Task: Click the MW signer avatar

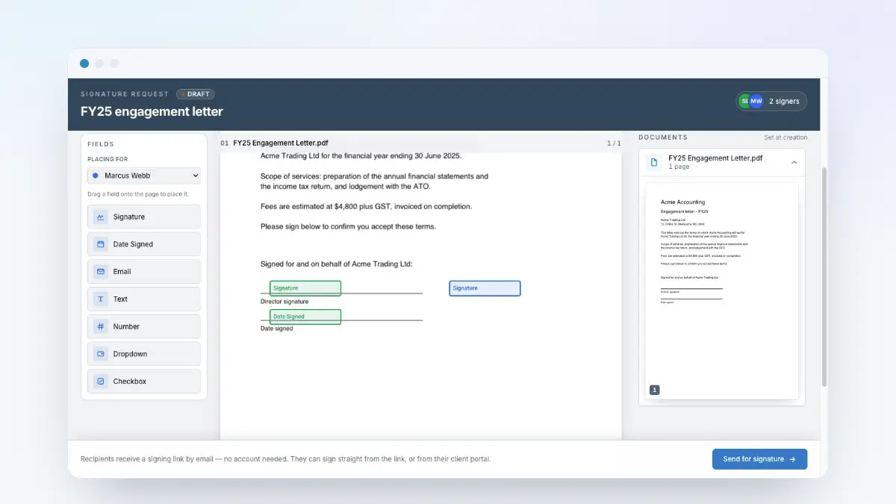Action: coord(756,101)
